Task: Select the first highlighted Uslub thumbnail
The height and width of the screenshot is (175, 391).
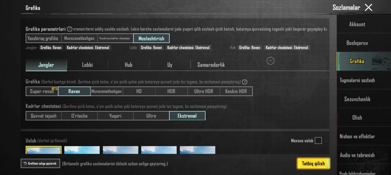Action: [44, 150]
